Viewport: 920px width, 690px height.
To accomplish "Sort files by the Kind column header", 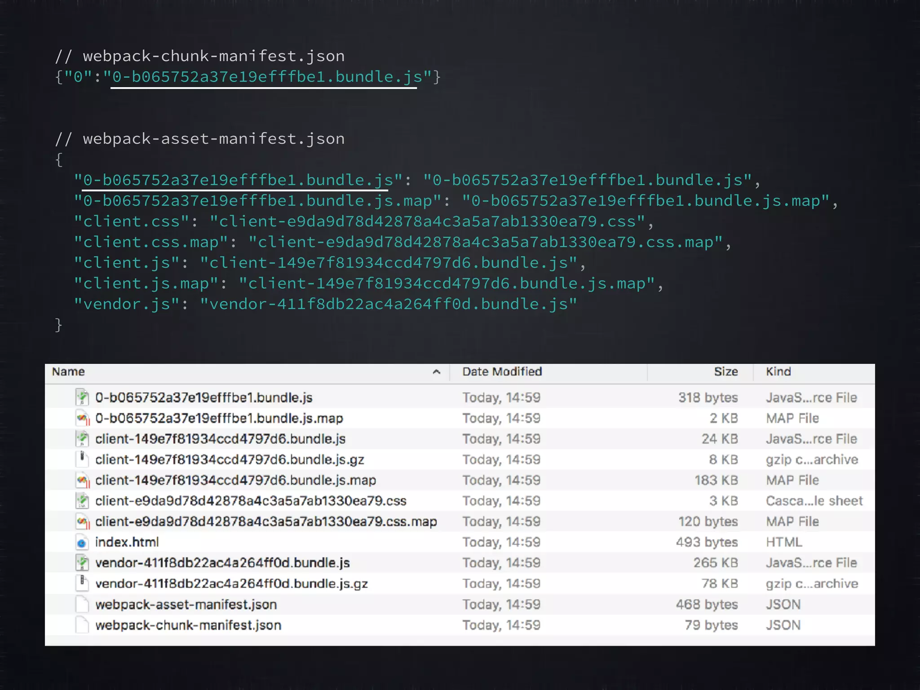I will tap(778, 372).
